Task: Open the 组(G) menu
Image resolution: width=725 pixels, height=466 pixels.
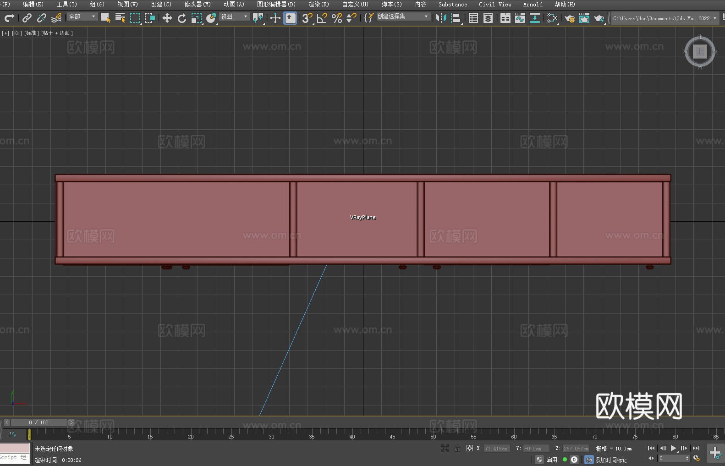Action: pos(97,4)
